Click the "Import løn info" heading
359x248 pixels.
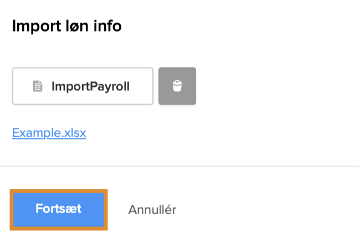coord(66,26)
